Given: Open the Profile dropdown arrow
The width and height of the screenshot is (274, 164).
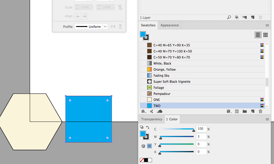Looking at the screenshot, I should click(x=105, y=27).
